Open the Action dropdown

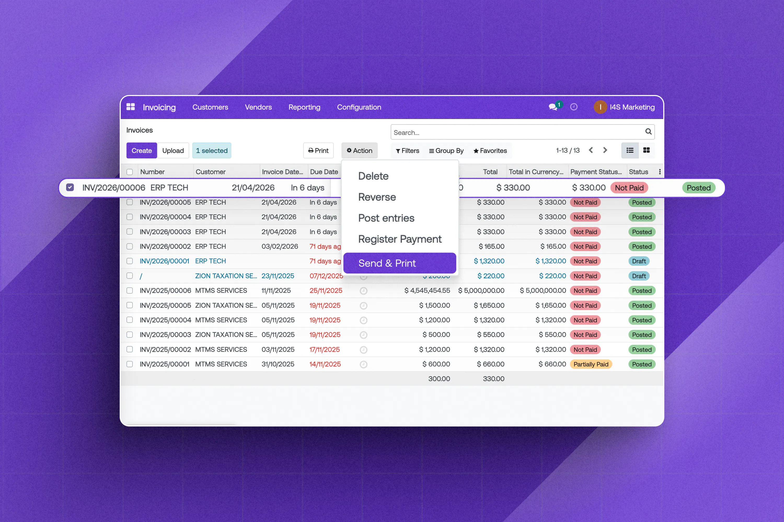pos(359,151)
